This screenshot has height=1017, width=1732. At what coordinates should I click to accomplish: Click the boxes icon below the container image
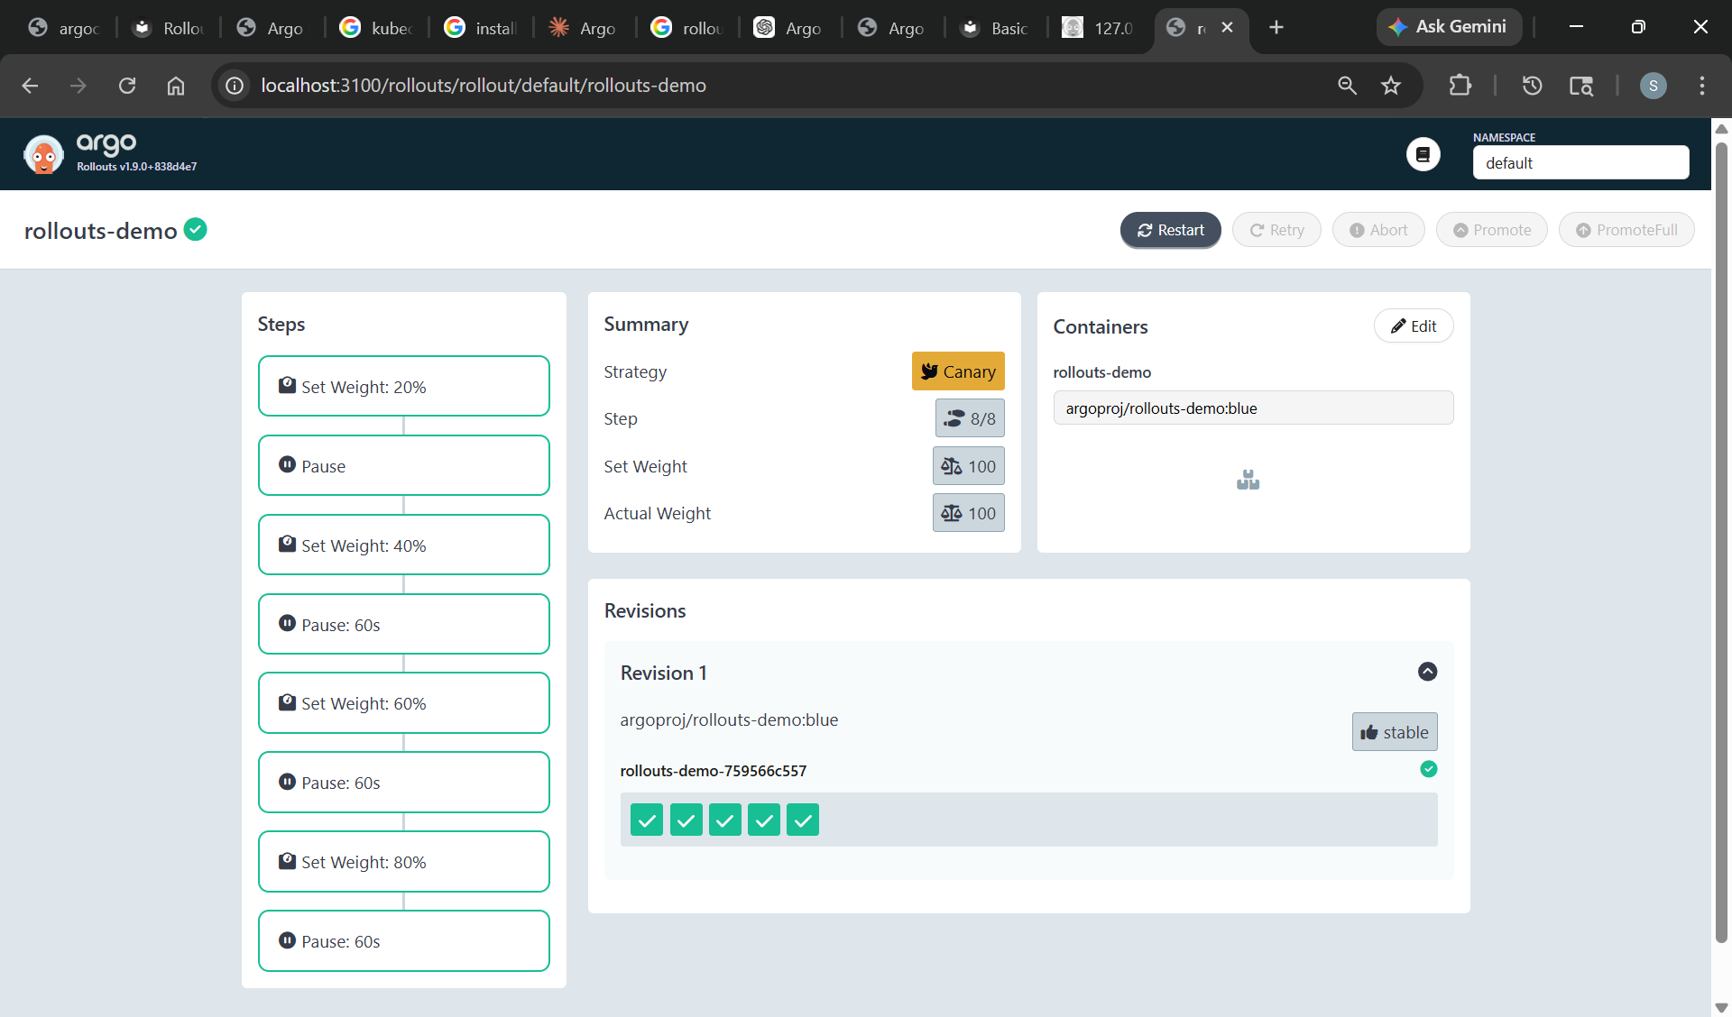(1248, 480)
